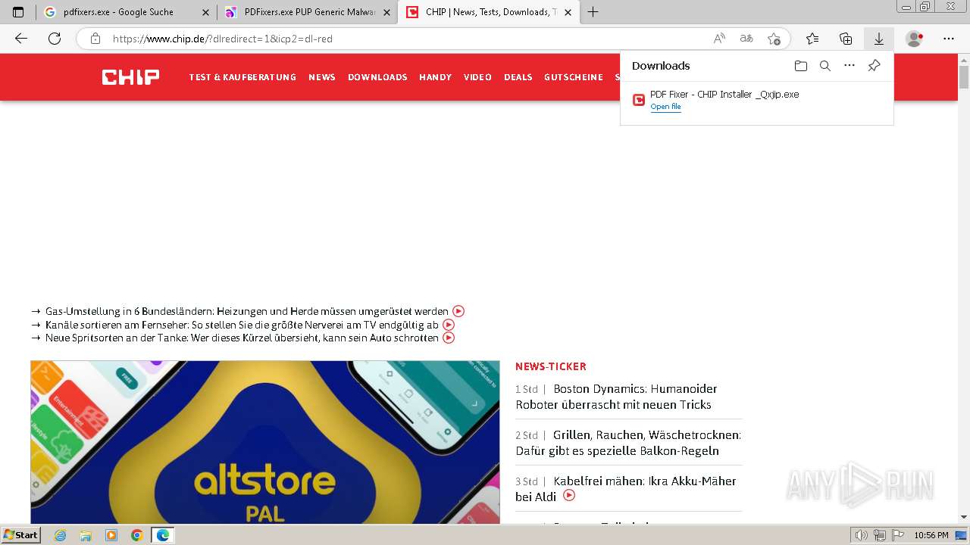
Task: Close the pdfixers.exe Google Suche tab
Action: (x=205, y=12)
